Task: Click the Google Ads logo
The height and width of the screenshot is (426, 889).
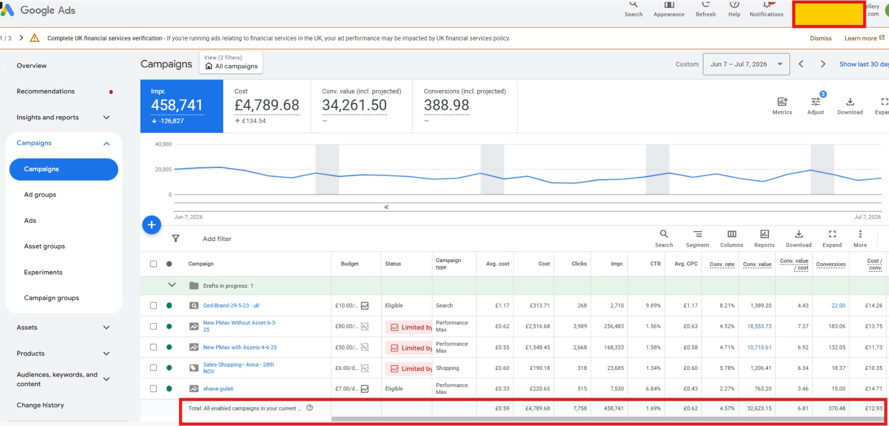Action: [x=37, y=10]
